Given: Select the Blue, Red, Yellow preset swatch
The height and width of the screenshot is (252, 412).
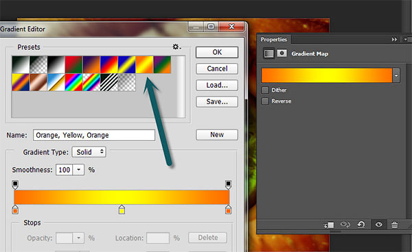Looking at the screenshot, I should pyautogui.click(x=109, y=64).
